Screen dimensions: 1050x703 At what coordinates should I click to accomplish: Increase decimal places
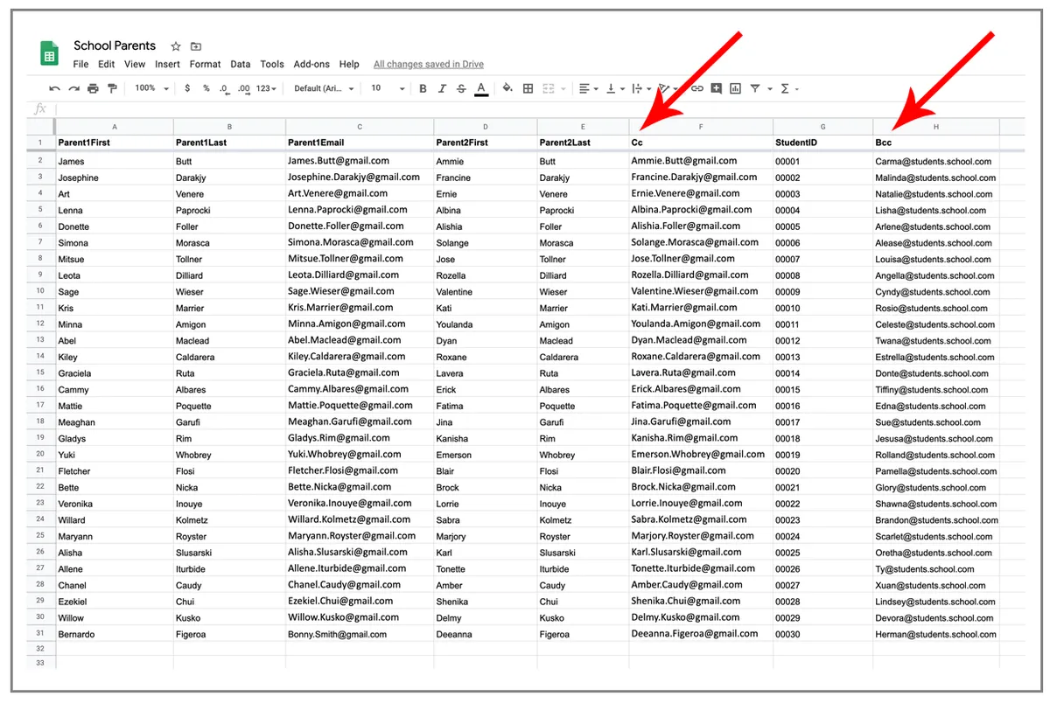[x=244, y=88]
